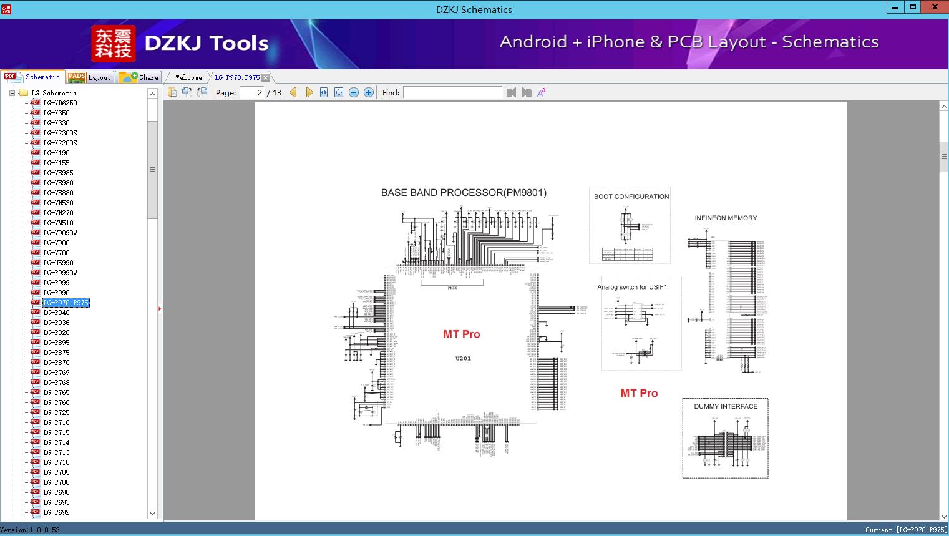
Task: Toggle the match case search option
Action: pos(542,92)
